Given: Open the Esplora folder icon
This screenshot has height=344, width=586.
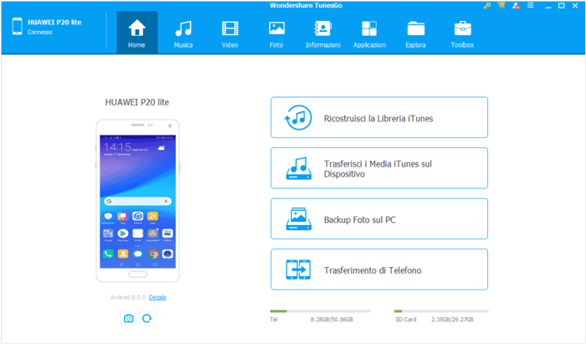Looking at the screenshot, I should 415,33.
